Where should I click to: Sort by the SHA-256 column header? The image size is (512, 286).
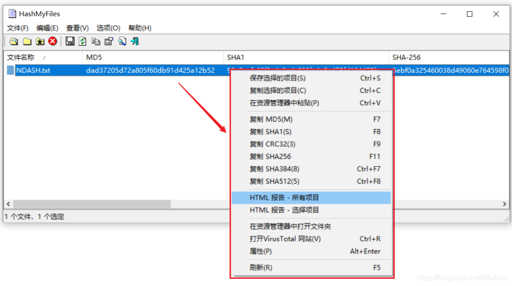click(x=448, y=57)
